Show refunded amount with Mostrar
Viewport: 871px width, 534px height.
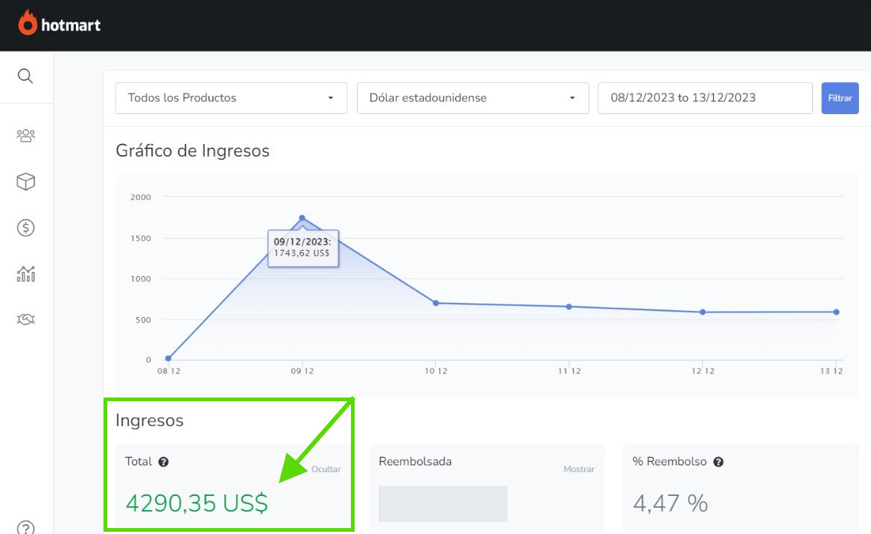(578, 469)
